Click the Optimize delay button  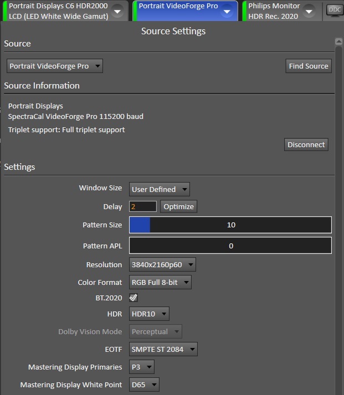tap(178, 206)
